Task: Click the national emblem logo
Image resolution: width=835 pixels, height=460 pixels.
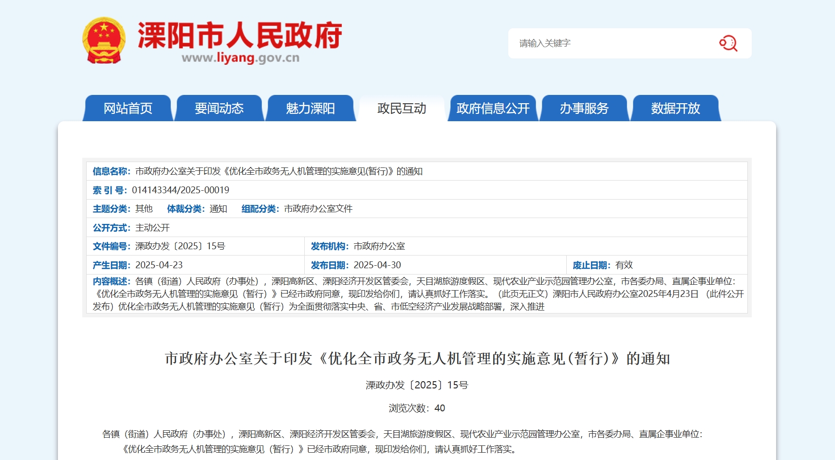Action: tap(104, 40)
